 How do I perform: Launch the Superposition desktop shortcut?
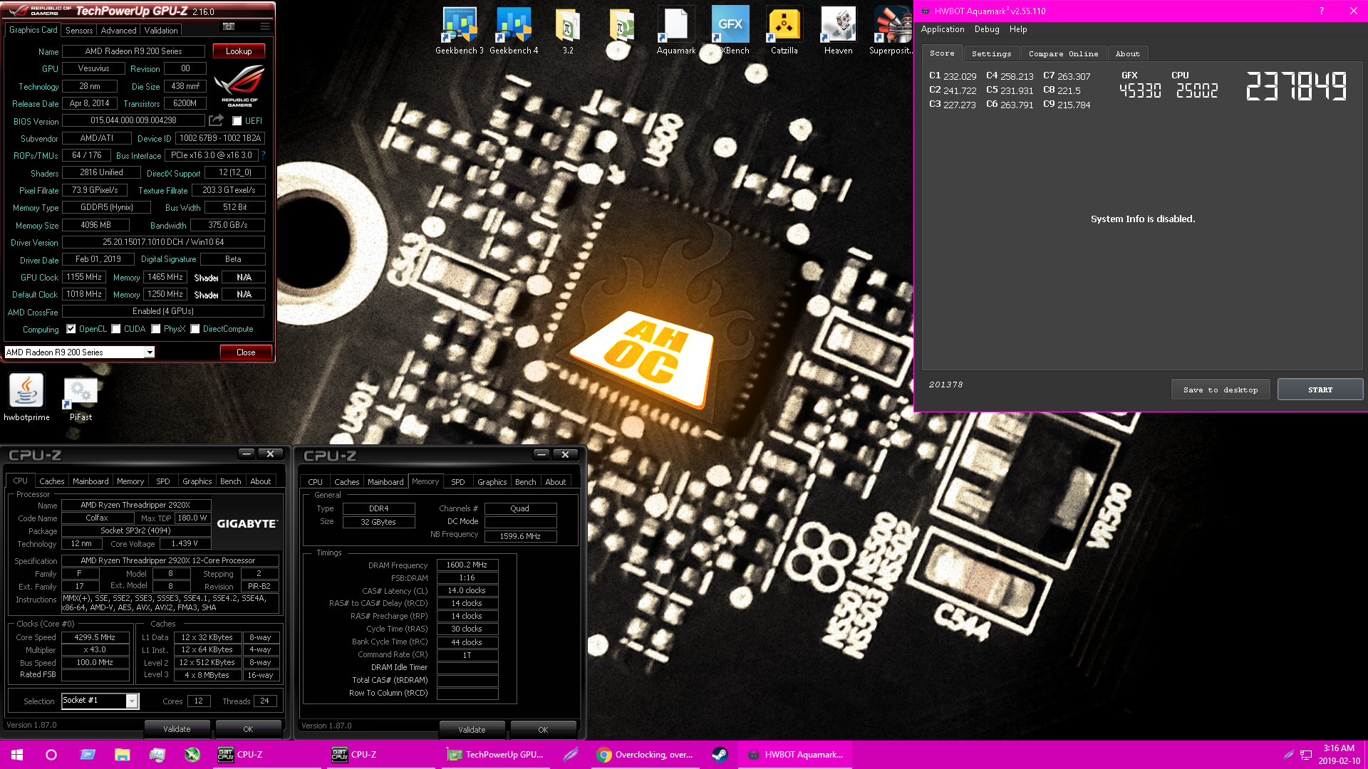891,31
